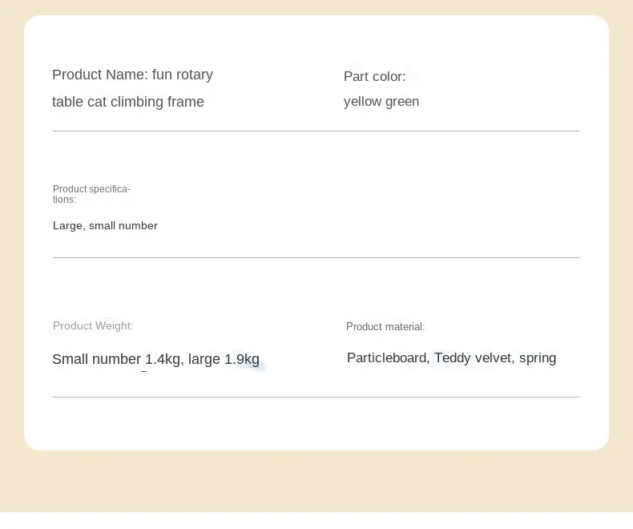Click the "1.9kg" weight value
This screenshot has width=633, height=529.
242,359
